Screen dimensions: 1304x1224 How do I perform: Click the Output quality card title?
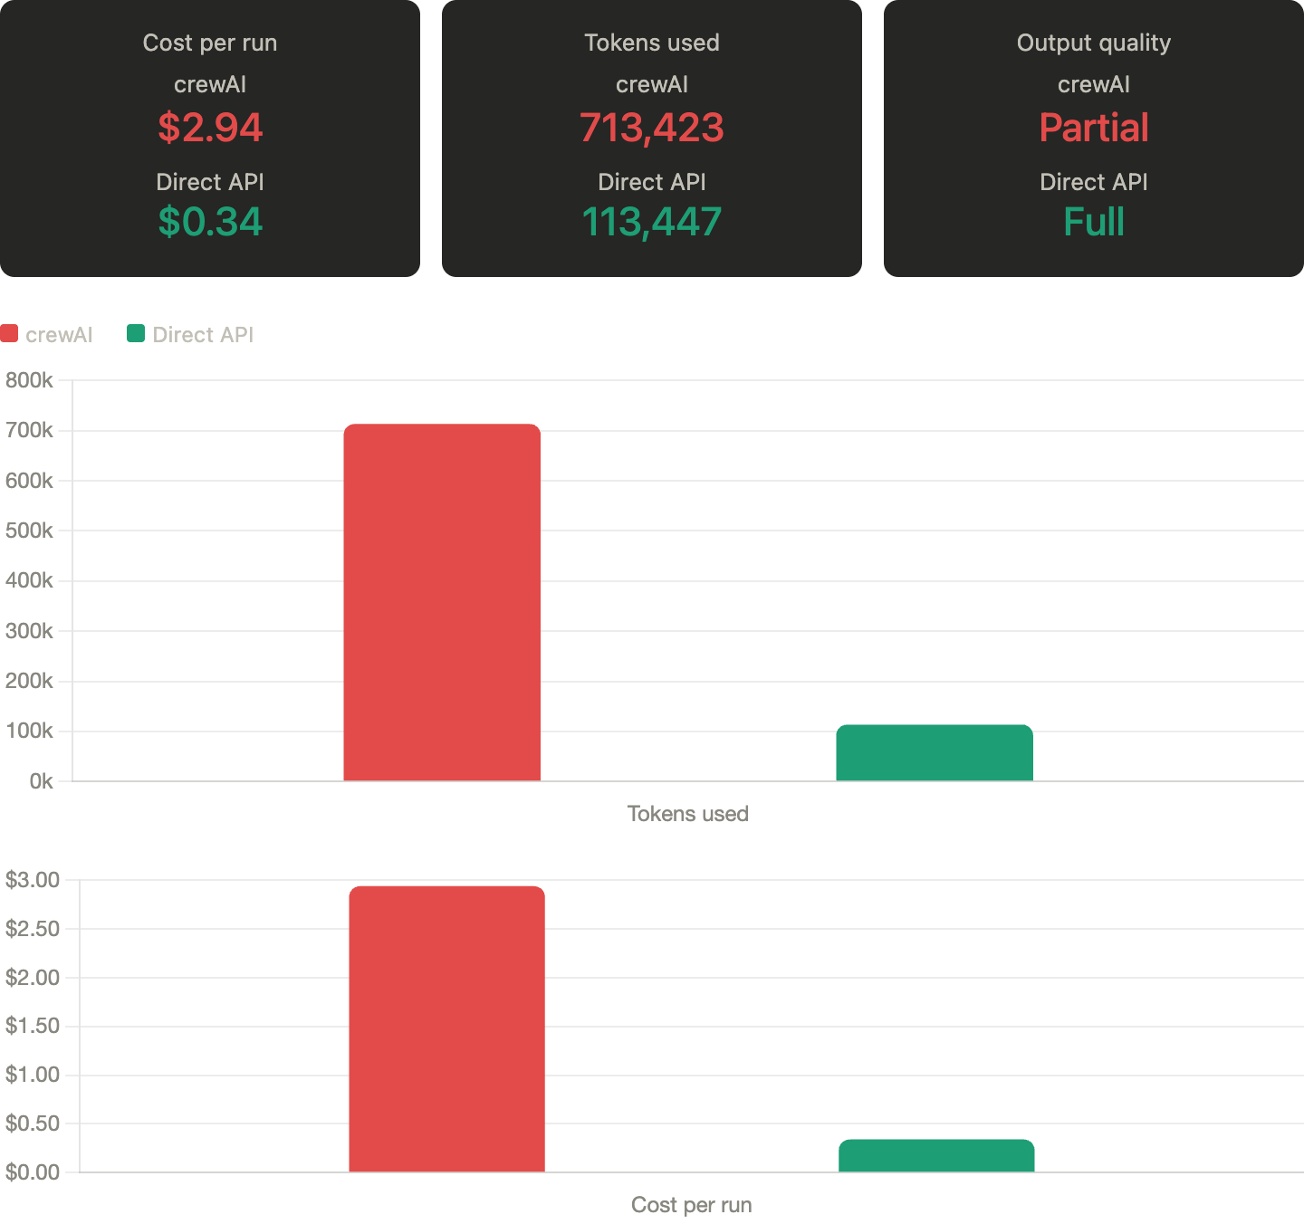click(1094, 43)
